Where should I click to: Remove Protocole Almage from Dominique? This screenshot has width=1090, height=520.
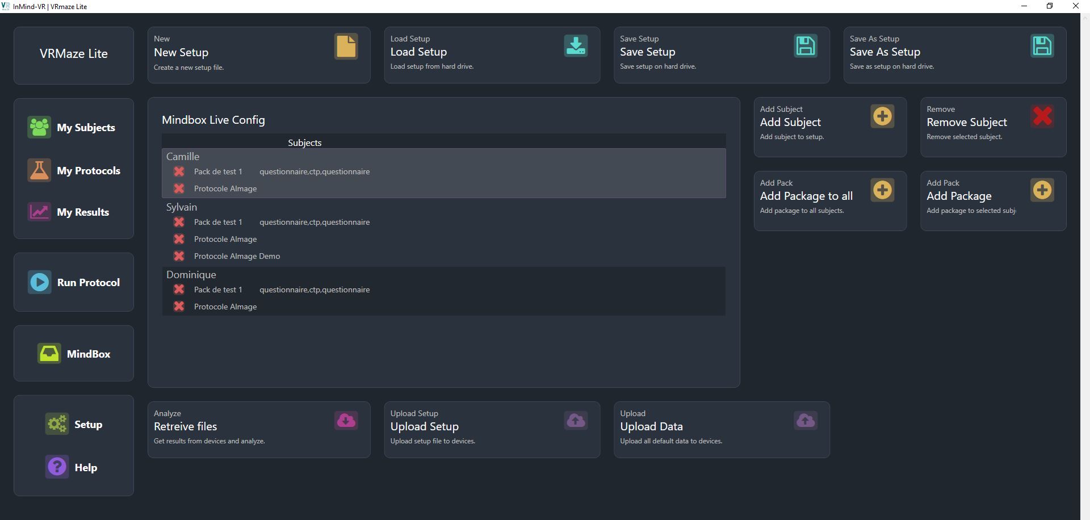click(179, 307)
